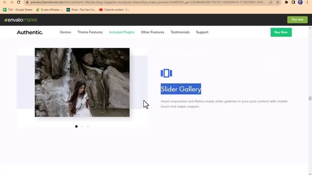Click the blue slider gallery icon
This screenshot has height=175, width=312.
(x=166, y=73)
